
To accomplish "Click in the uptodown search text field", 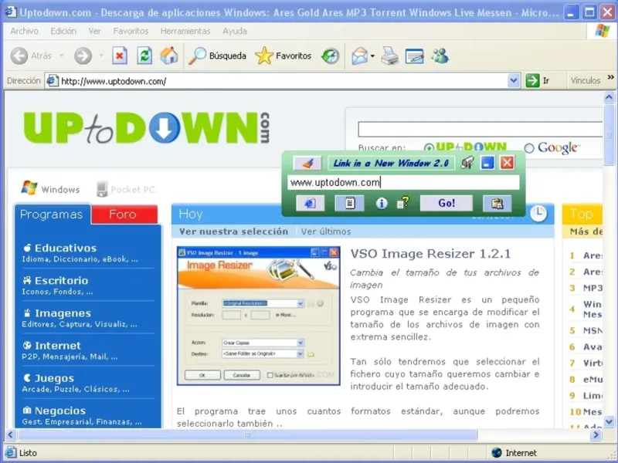I will [480, 129].
